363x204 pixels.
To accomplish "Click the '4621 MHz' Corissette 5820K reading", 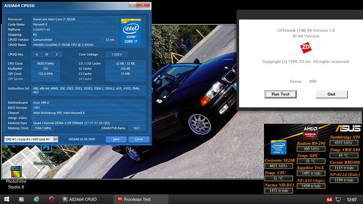I will 279,166.
